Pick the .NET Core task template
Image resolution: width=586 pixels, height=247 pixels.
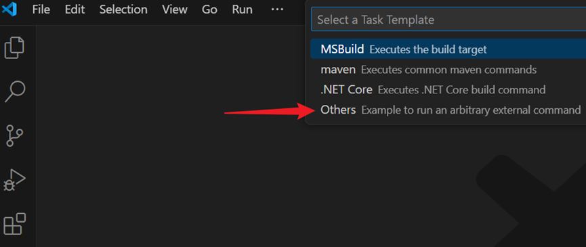tap(448, 89)
